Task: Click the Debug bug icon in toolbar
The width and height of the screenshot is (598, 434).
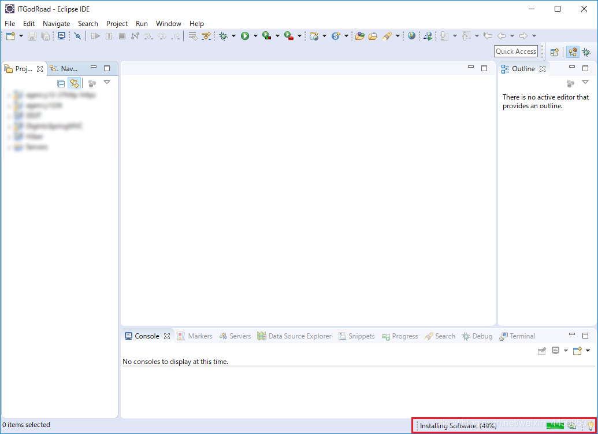Action: click(x=224, y=36)
